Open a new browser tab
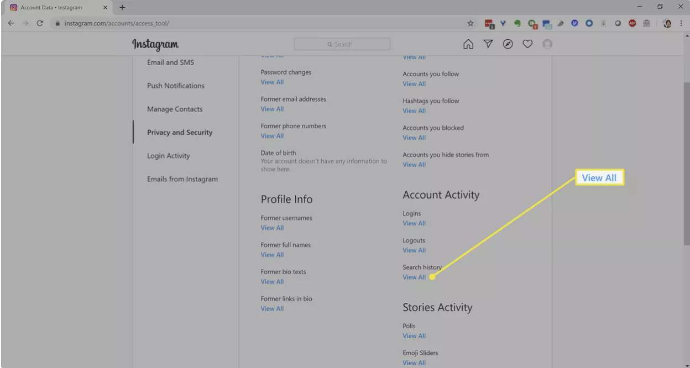Viewport: 690px width, 368px height. click(x=122, y=7)
